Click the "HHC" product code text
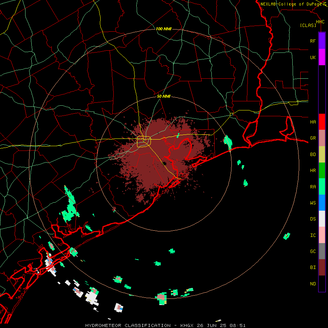Viewport: 328px width, 328px height. coord(320,22)
